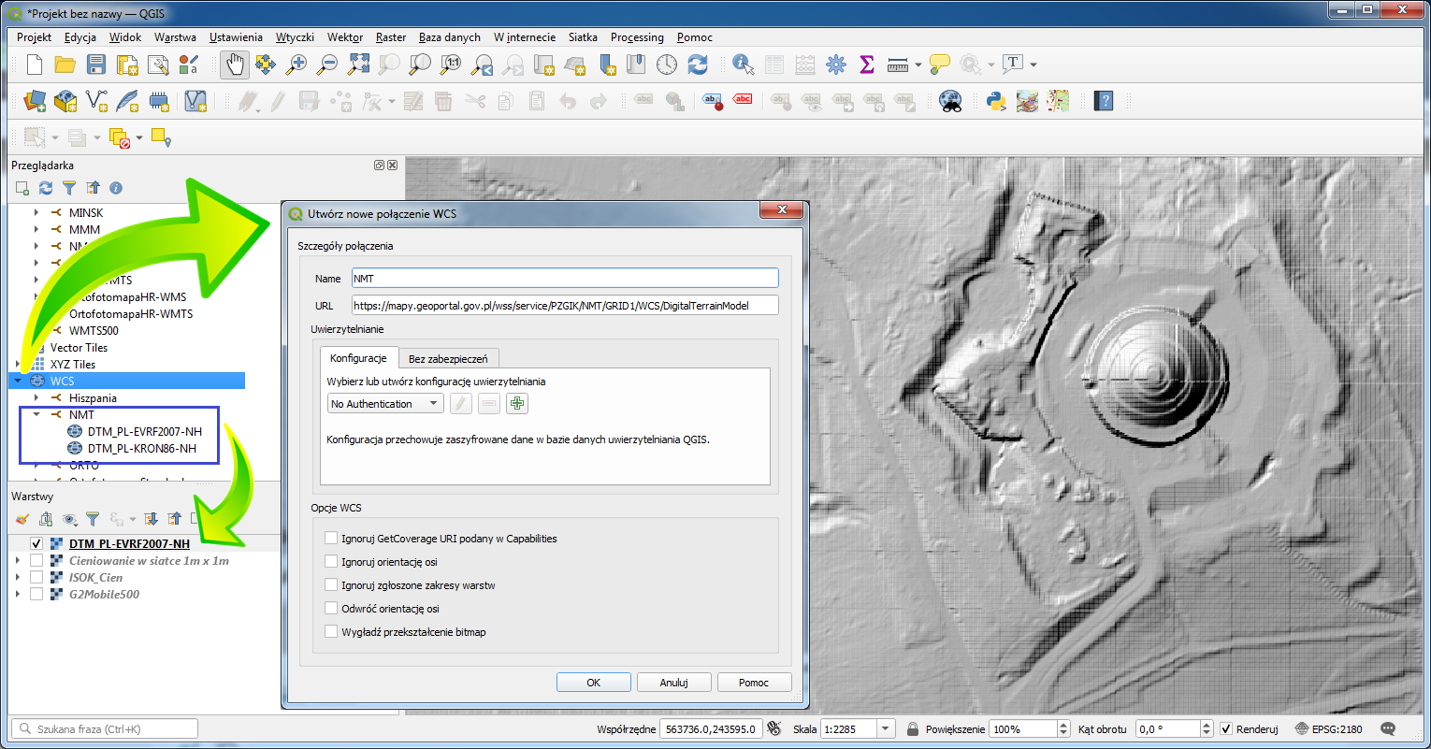Click the OK button

click(593, 683)
